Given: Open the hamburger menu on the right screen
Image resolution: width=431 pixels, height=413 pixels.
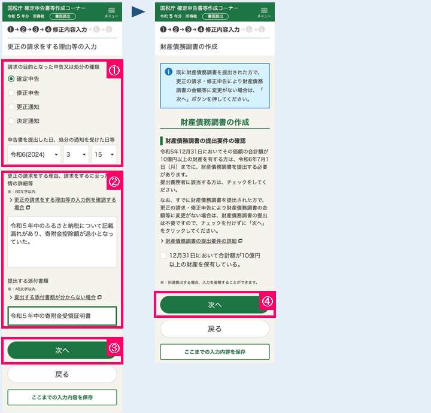Looking at the screenshot, I should click(x=264, y=12).
